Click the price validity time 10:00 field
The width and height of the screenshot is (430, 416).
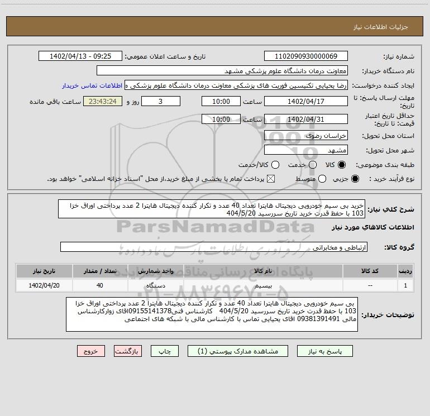pos(221,119)
